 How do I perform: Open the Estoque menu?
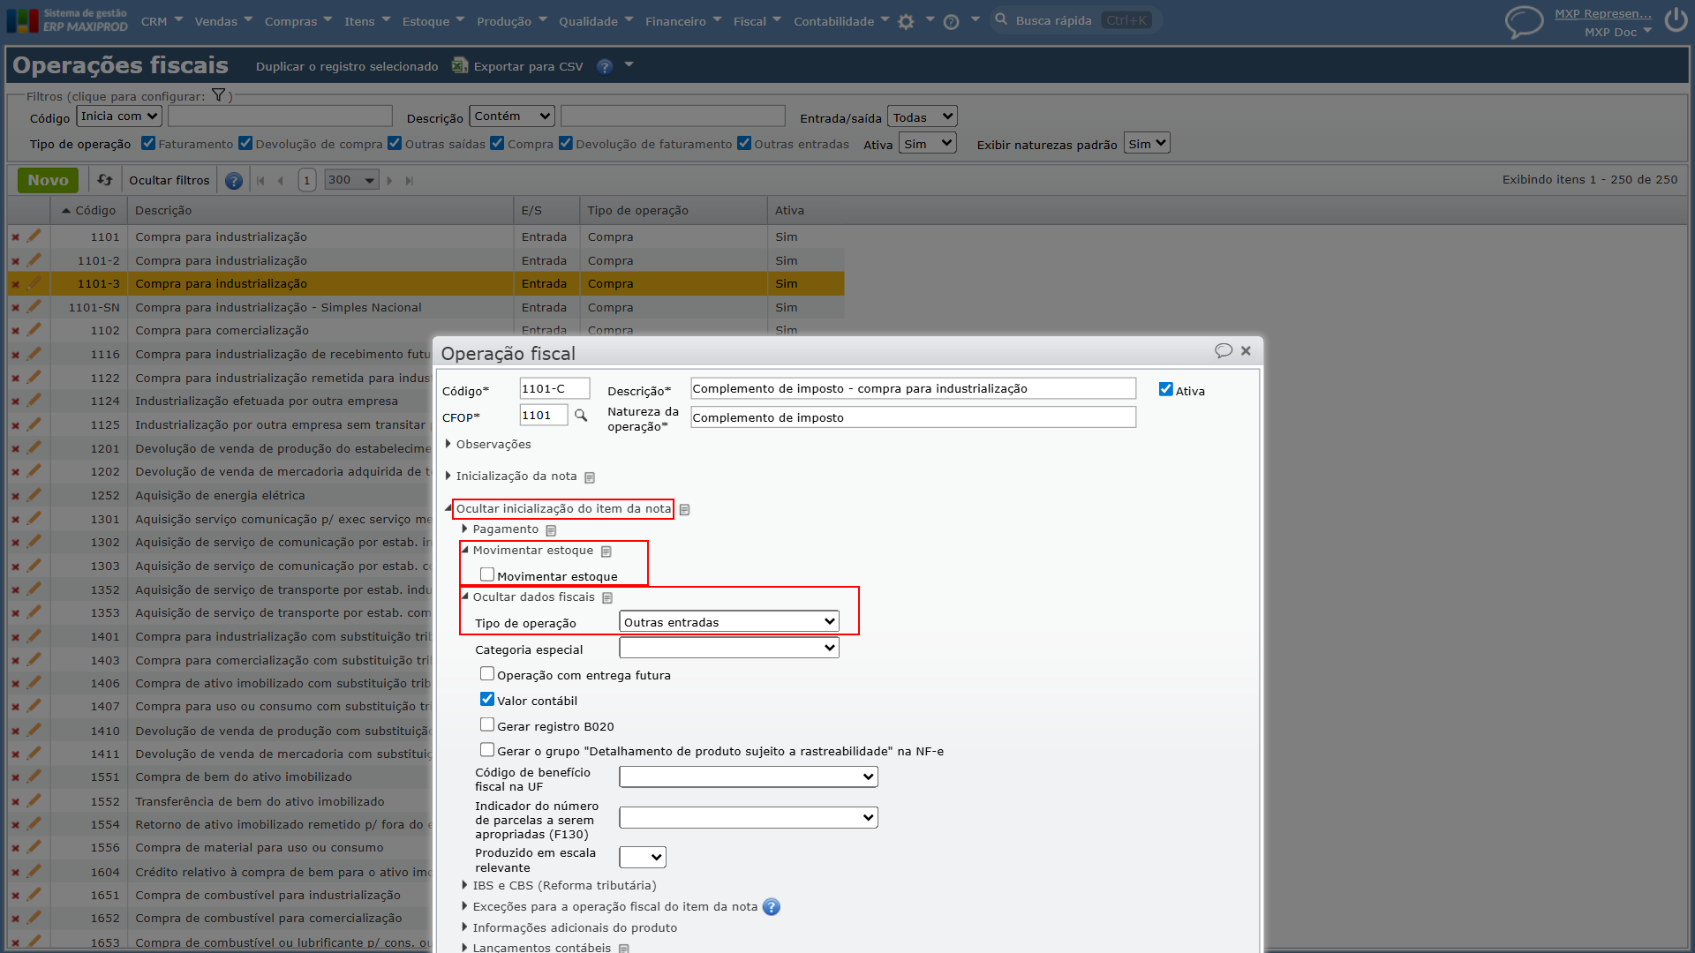433,21
